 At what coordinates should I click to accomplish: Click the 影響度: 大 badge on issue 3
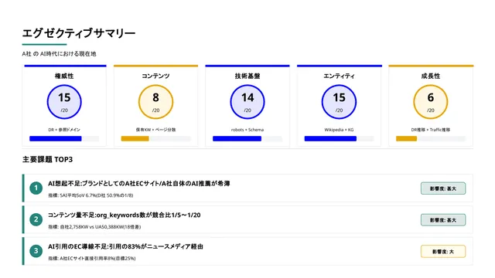click(x=443, y=252)
